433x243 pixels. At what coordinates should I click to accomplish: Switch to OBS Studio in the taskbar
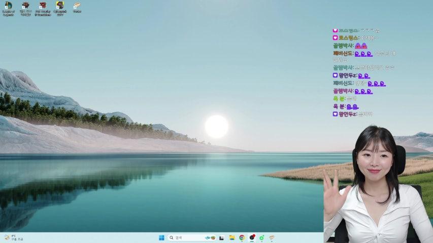pos(252,237)
